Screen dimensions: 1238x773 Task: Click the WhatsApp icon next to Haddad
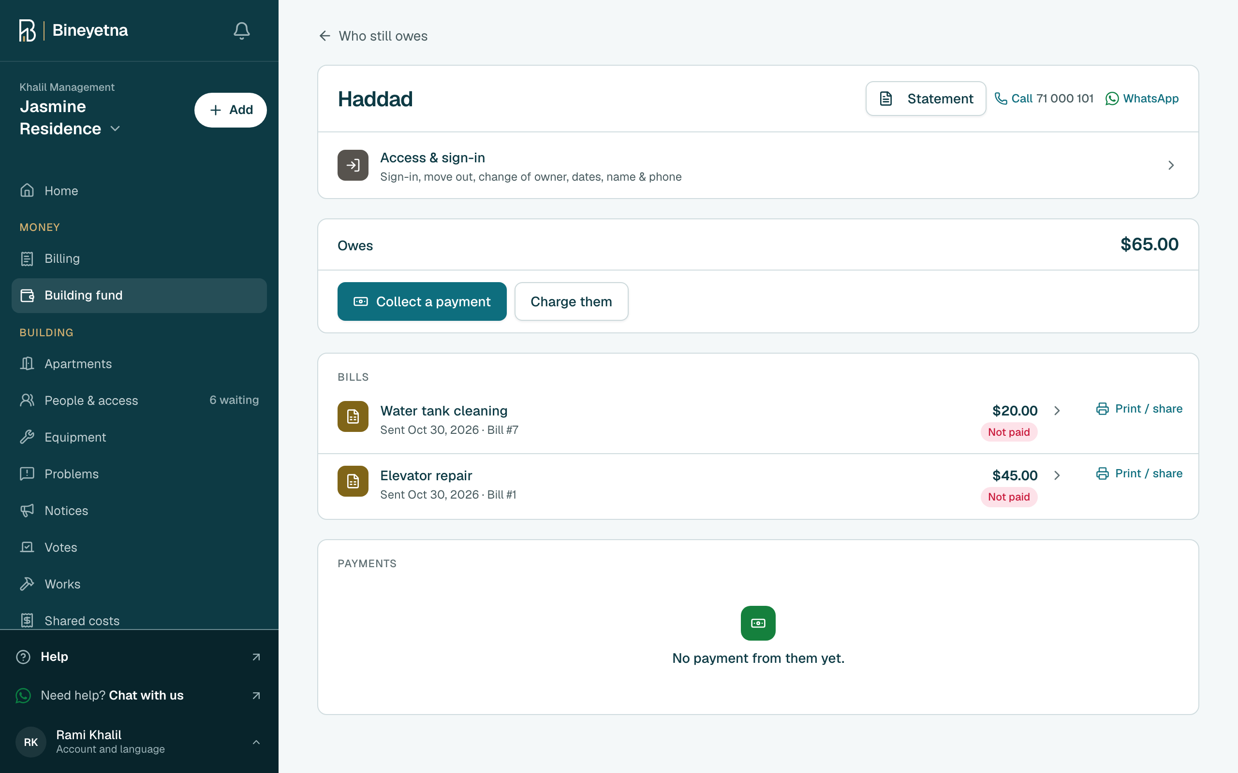coord(1112,99)
